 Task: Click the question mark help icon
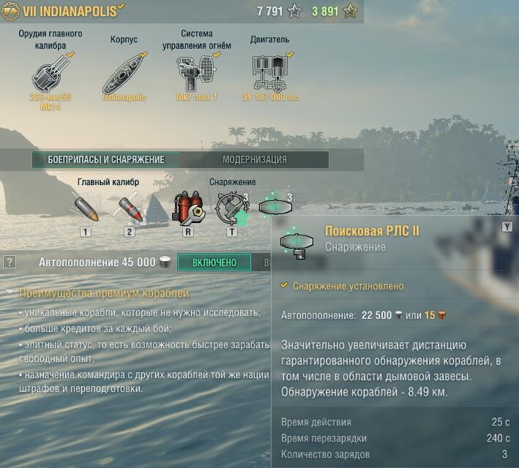click(10, 263)
